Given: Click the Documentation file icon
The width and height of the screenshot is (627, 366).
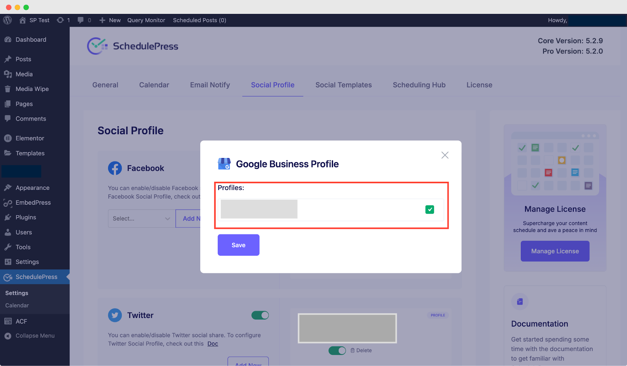Looking at the screenshot, I should 520,301.
